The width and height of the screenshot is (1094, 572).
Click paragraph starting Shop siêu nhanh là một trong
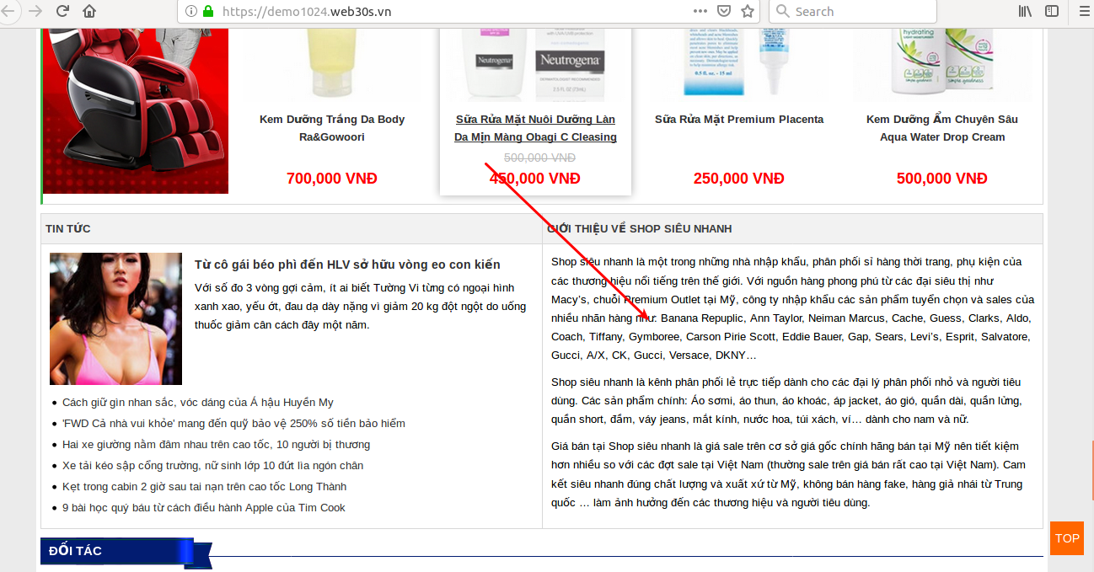(x=792, y=308)
